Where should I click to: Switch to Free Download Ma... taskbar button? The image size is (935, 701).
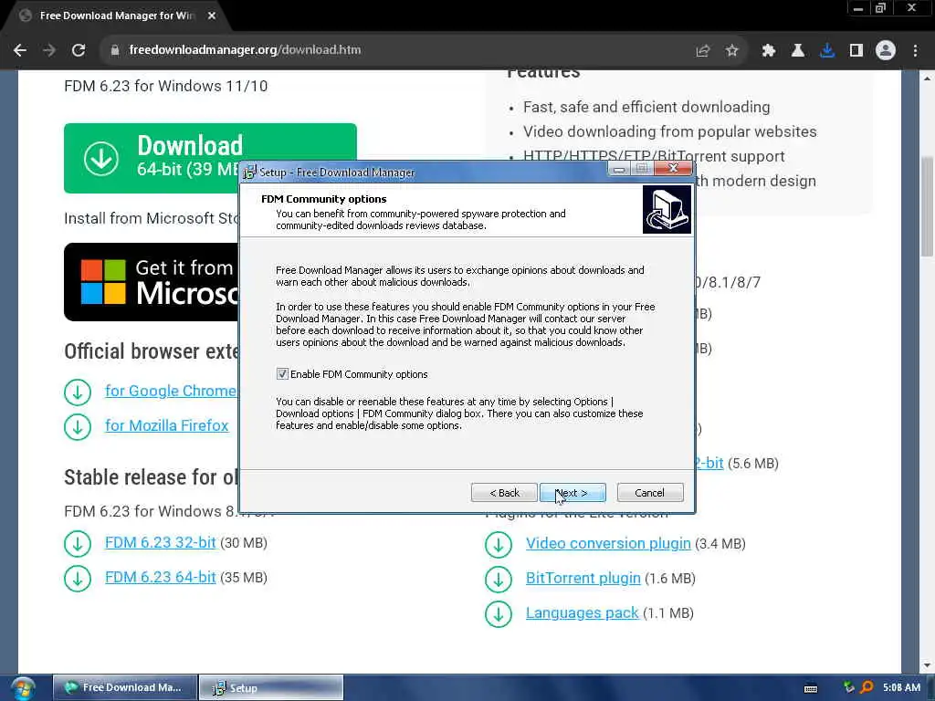click(x=124, y=687)
